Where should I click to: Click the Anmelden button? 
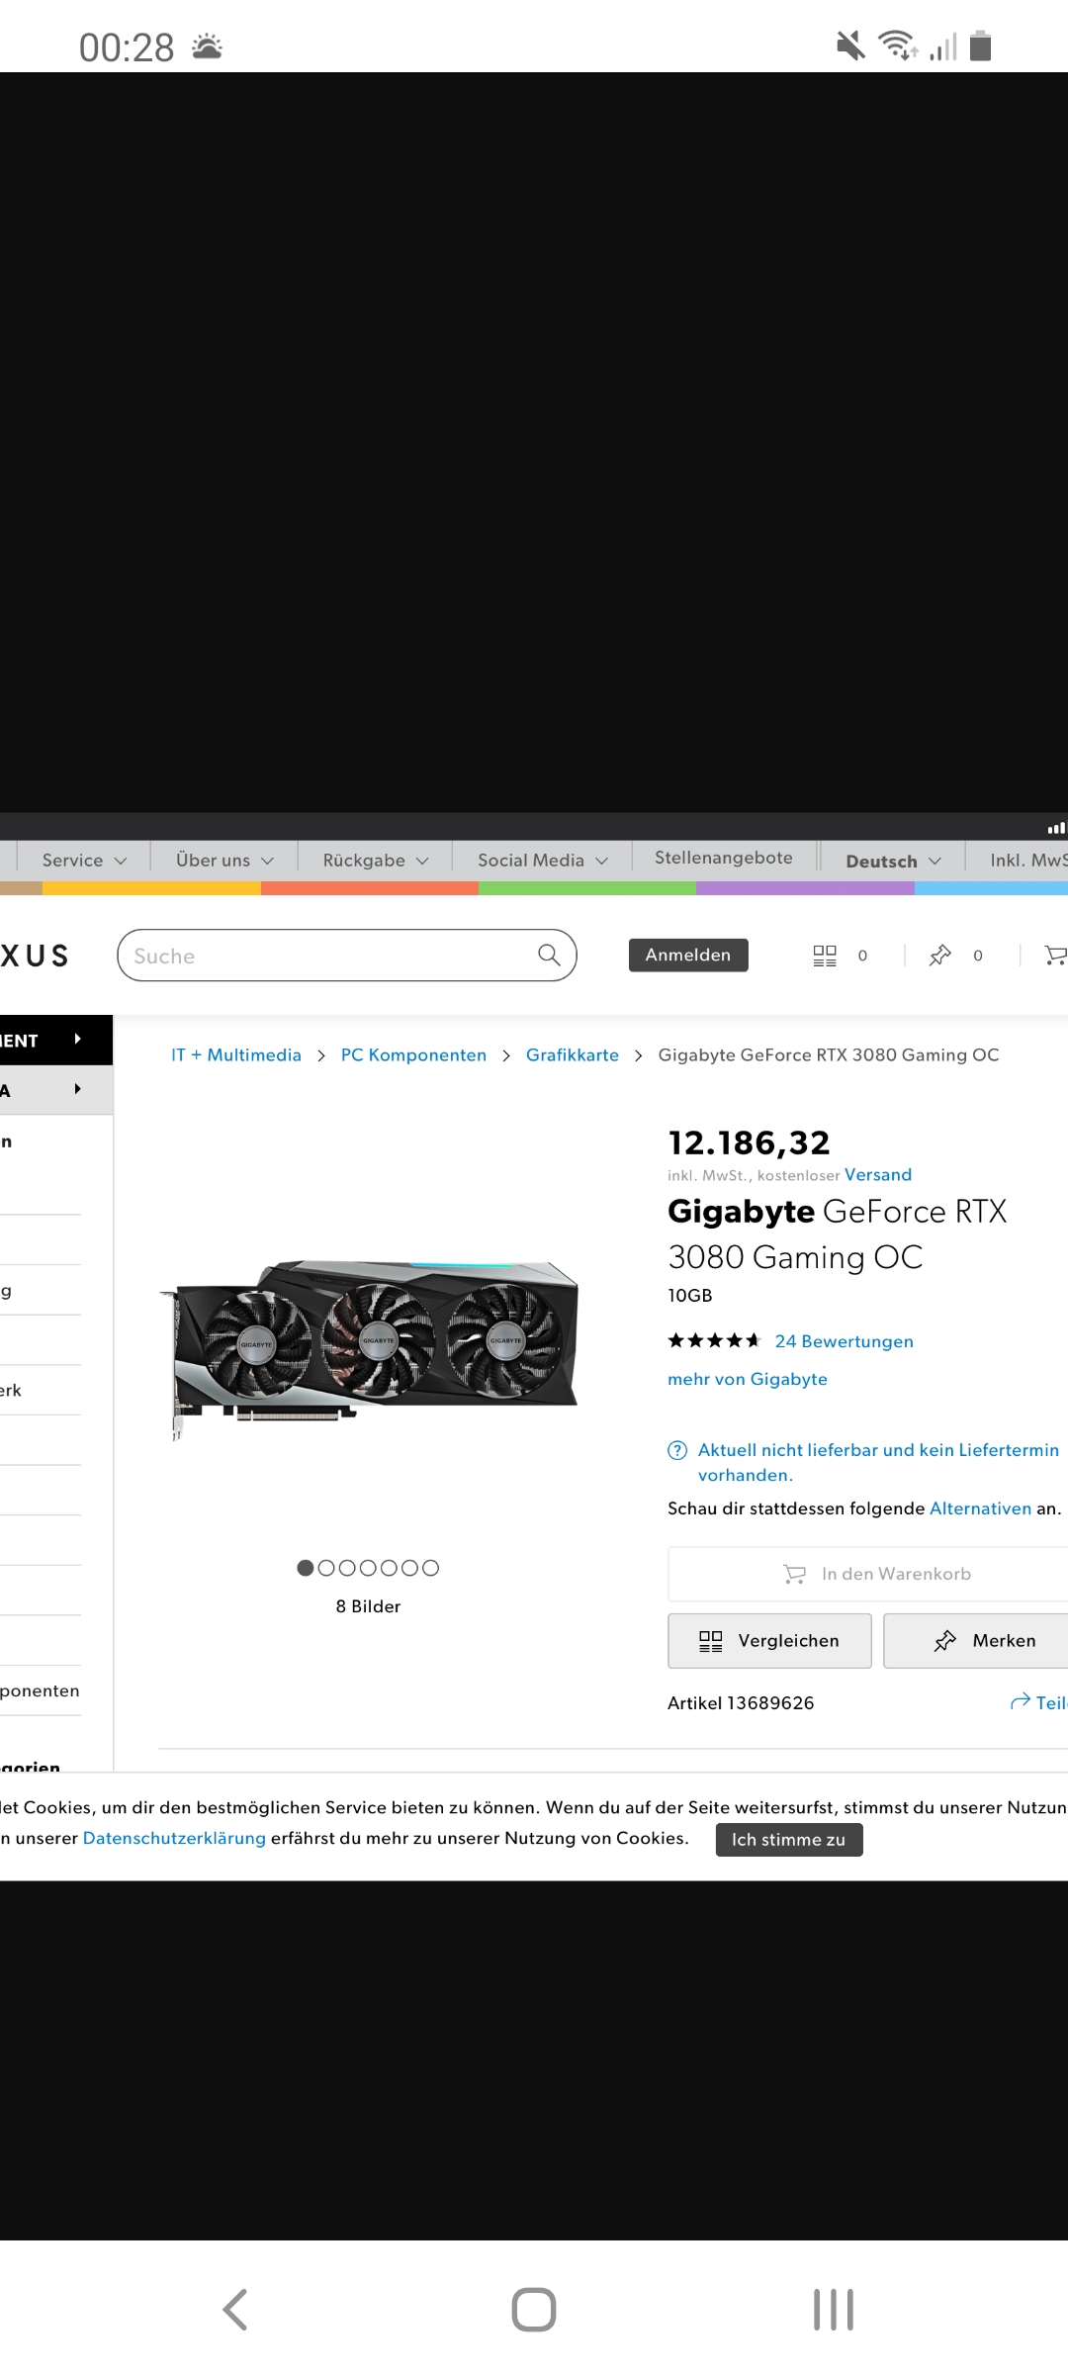[x=688, y=955]
